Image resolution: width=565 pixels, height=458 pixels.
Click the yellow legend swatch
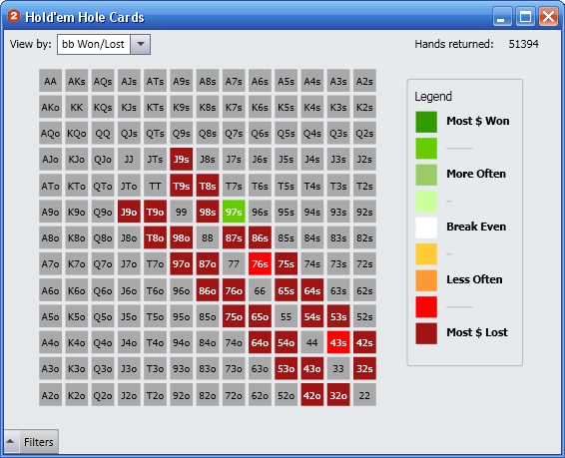426,254
